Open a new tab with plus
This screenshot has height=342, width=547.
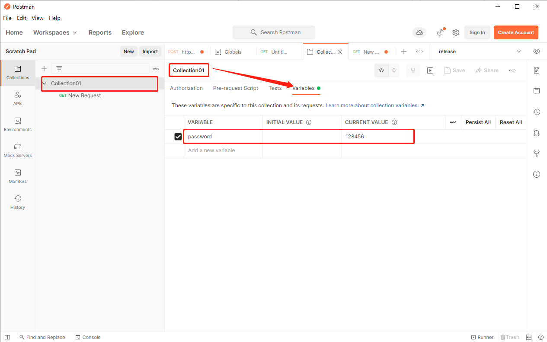pyautogui.click(x=404, y=51)
